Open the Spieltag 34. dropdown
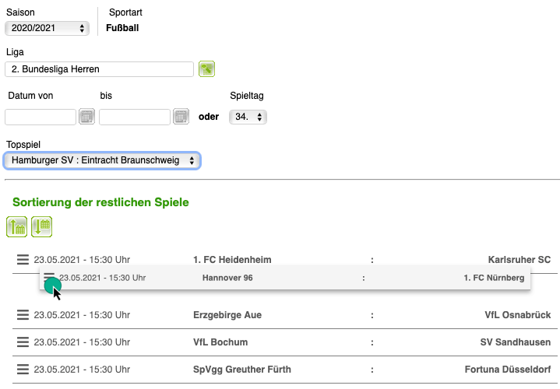The width and height of the screenshot is (560, 389). click(248, 117)
